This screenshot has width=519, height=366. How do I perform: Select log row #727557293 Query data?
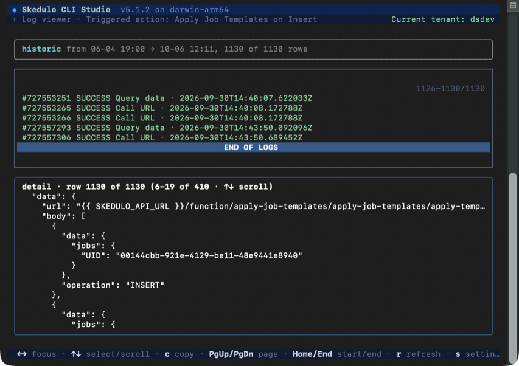click(x=167, y=128)
